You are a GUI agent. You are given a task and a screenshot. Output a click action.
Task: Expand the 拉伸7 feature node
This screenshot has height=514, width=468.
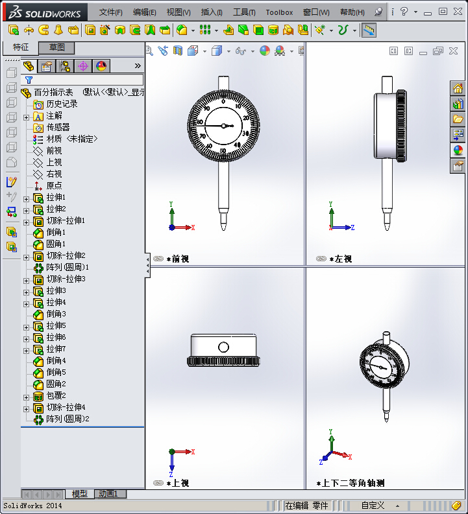click(26, 351)
